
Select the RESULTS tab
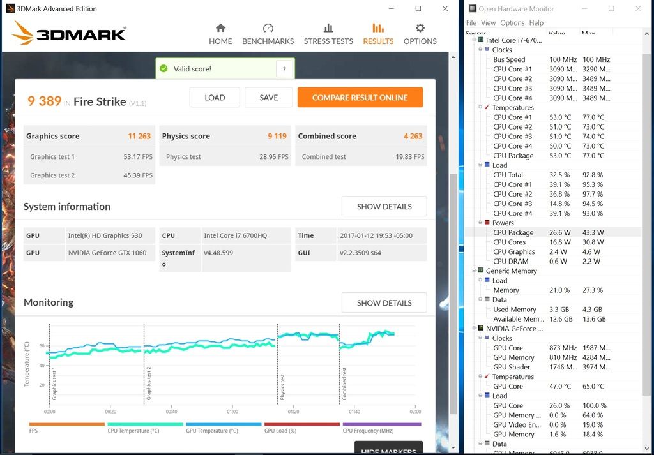pos(378,34)
